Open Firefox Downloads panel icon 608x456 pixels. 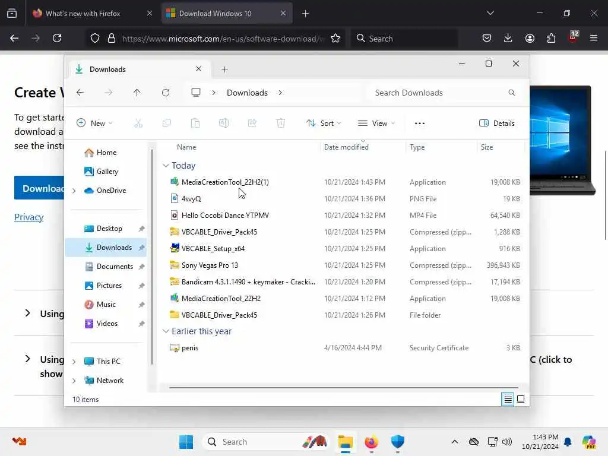(x=508, y=38)
